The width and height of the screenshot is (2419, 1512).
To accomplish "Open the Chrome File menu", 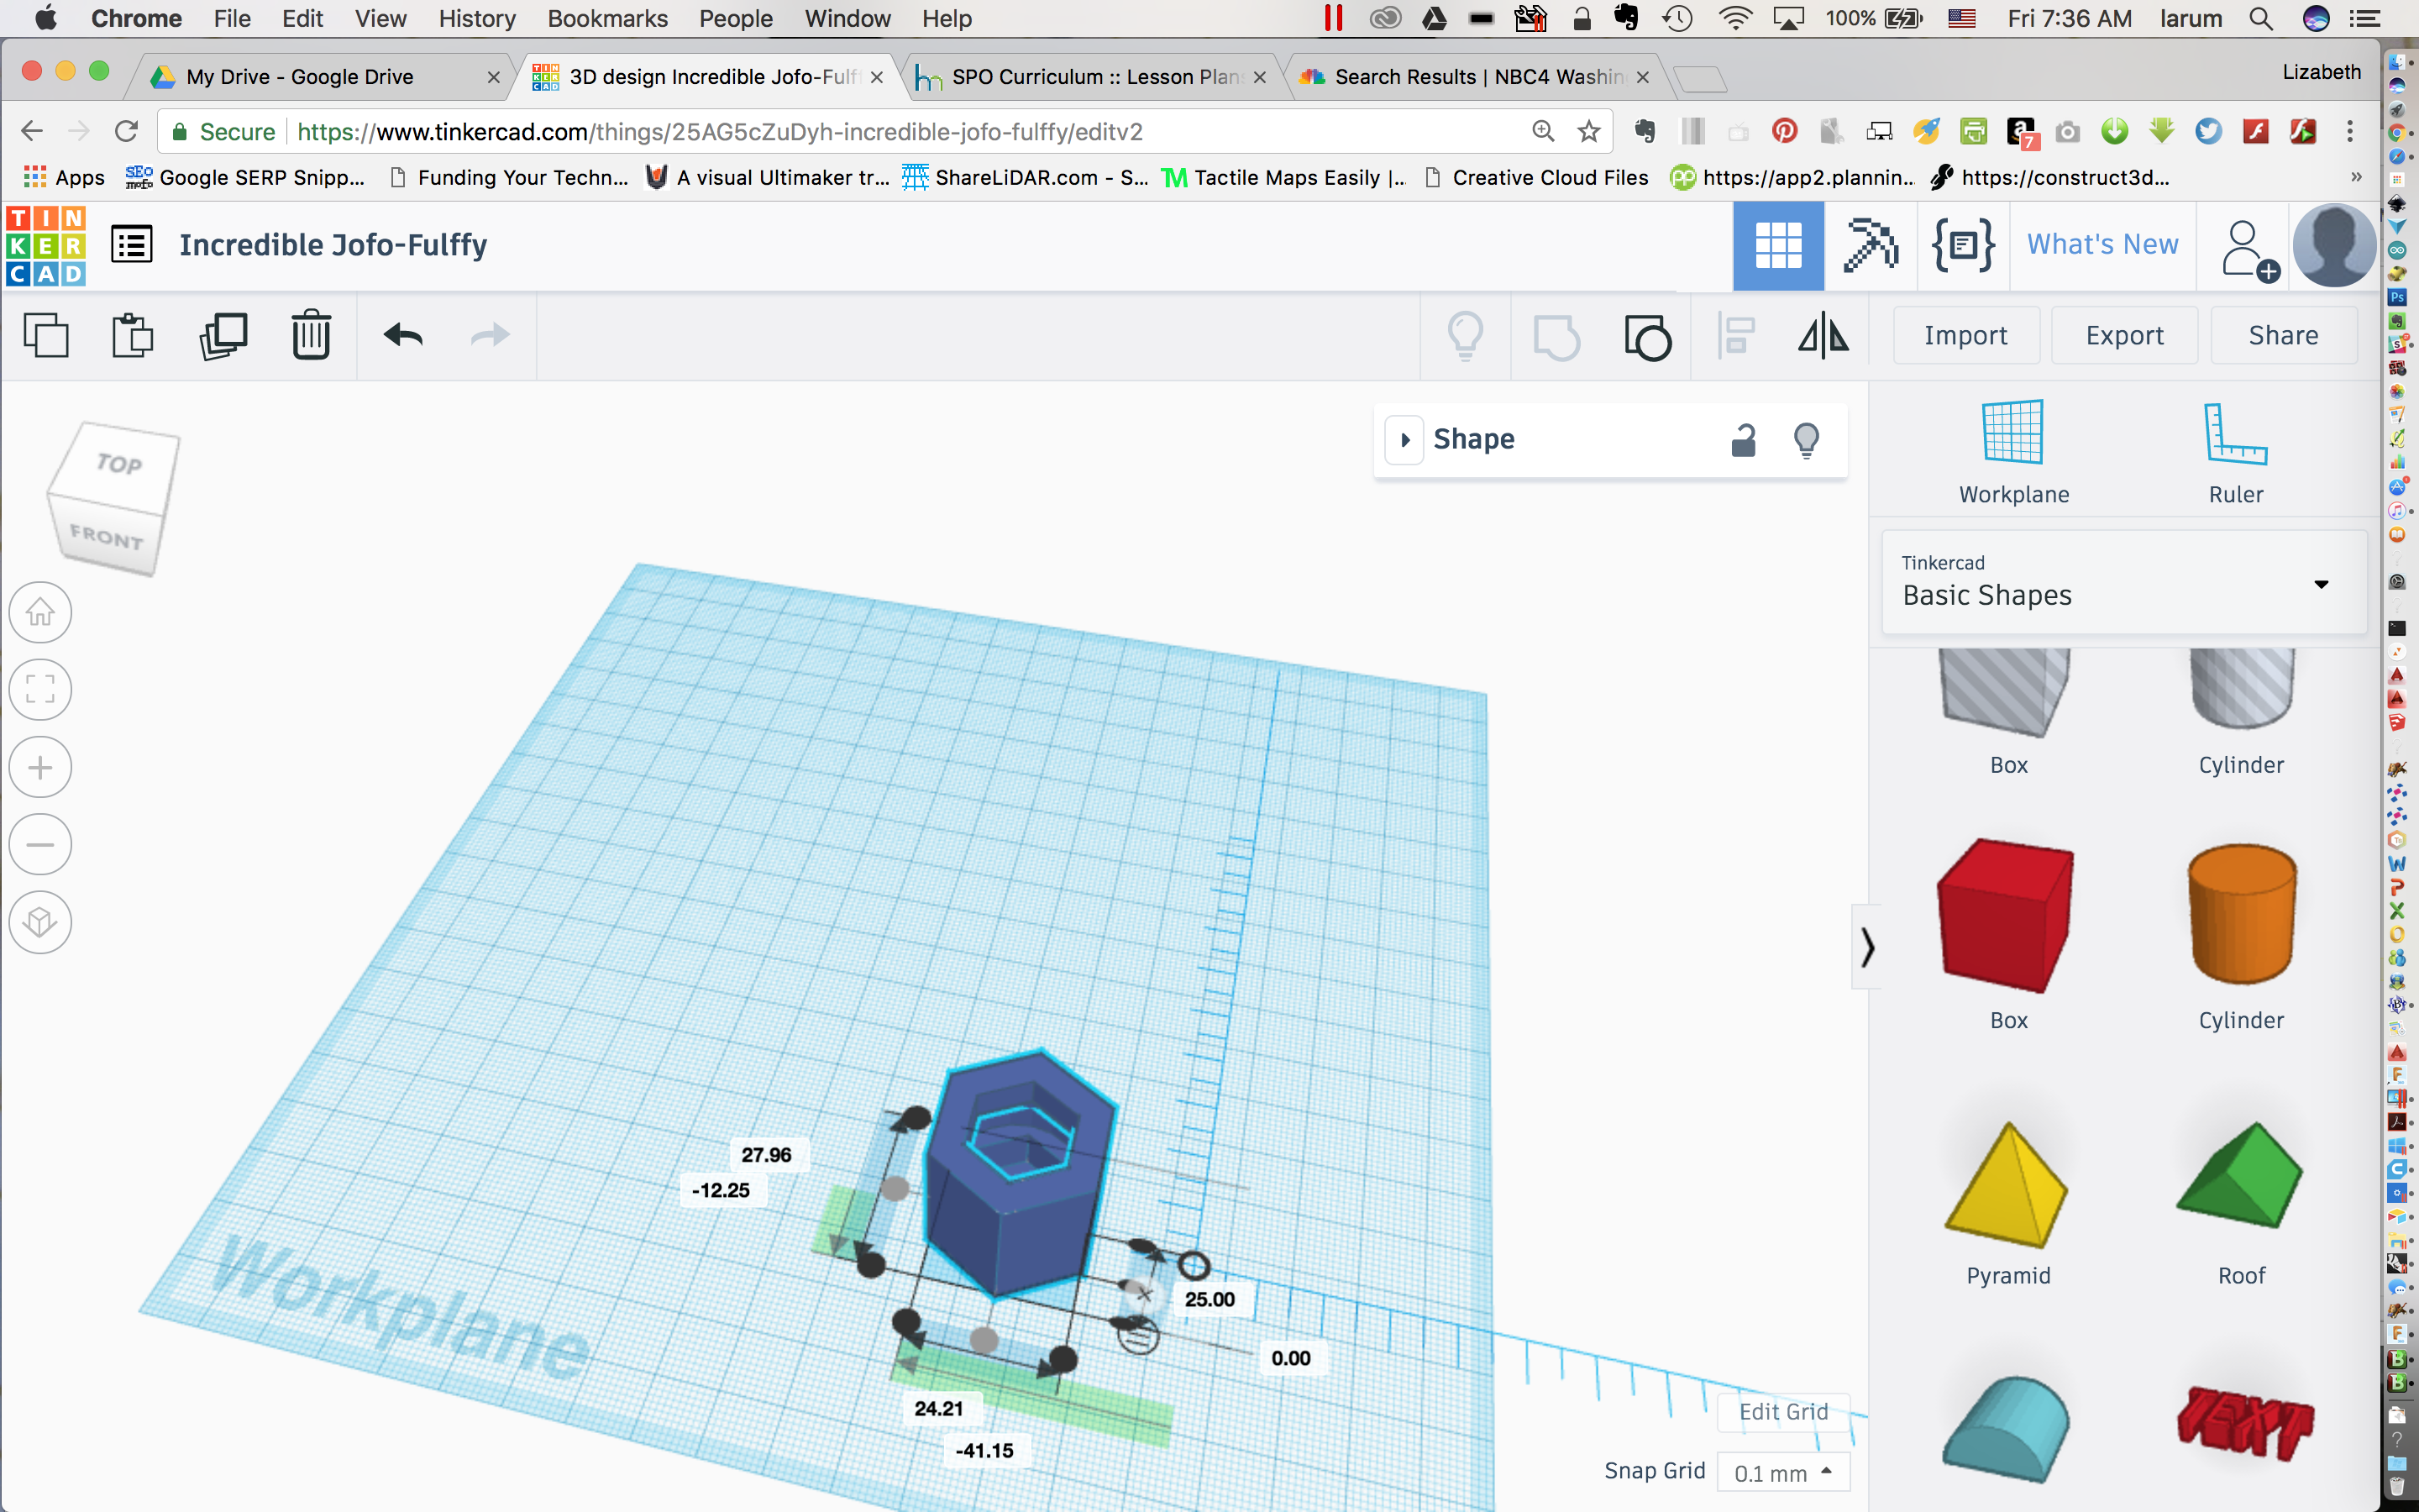I will click(232, 18).
